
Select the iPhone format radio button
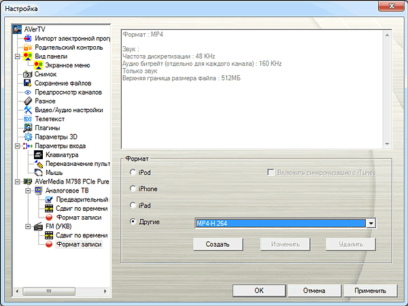click(133, 188)
